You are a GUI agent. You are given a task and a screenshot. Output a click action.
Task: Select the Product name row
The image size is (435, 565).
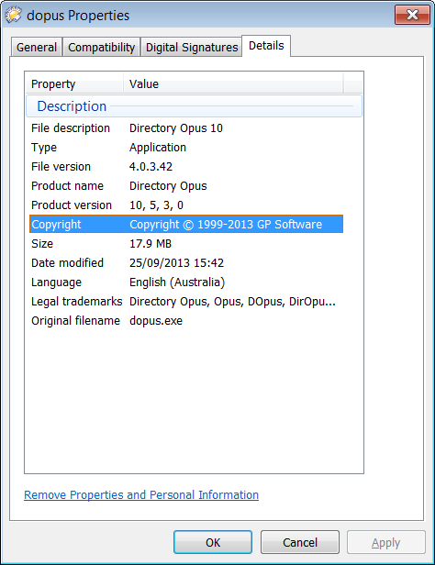(x=186, y=186)
